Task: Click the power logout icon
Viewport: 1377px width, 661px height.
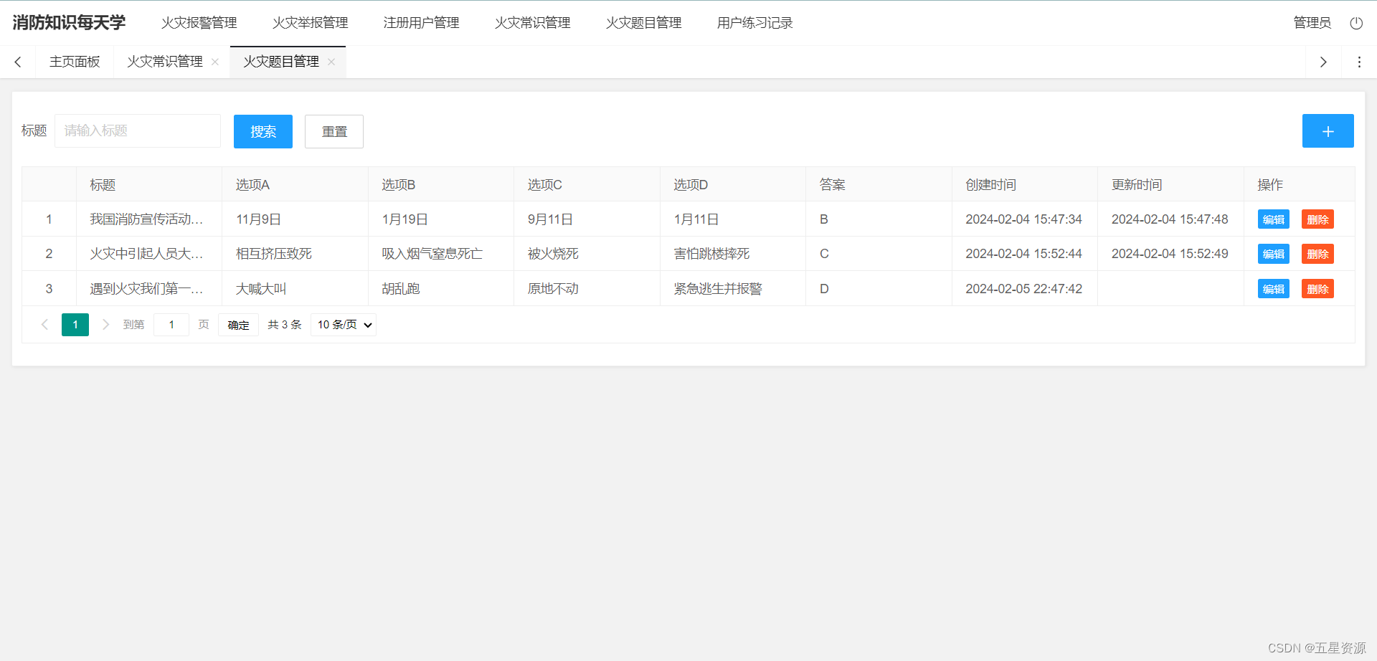Action: pos(1356,23)
